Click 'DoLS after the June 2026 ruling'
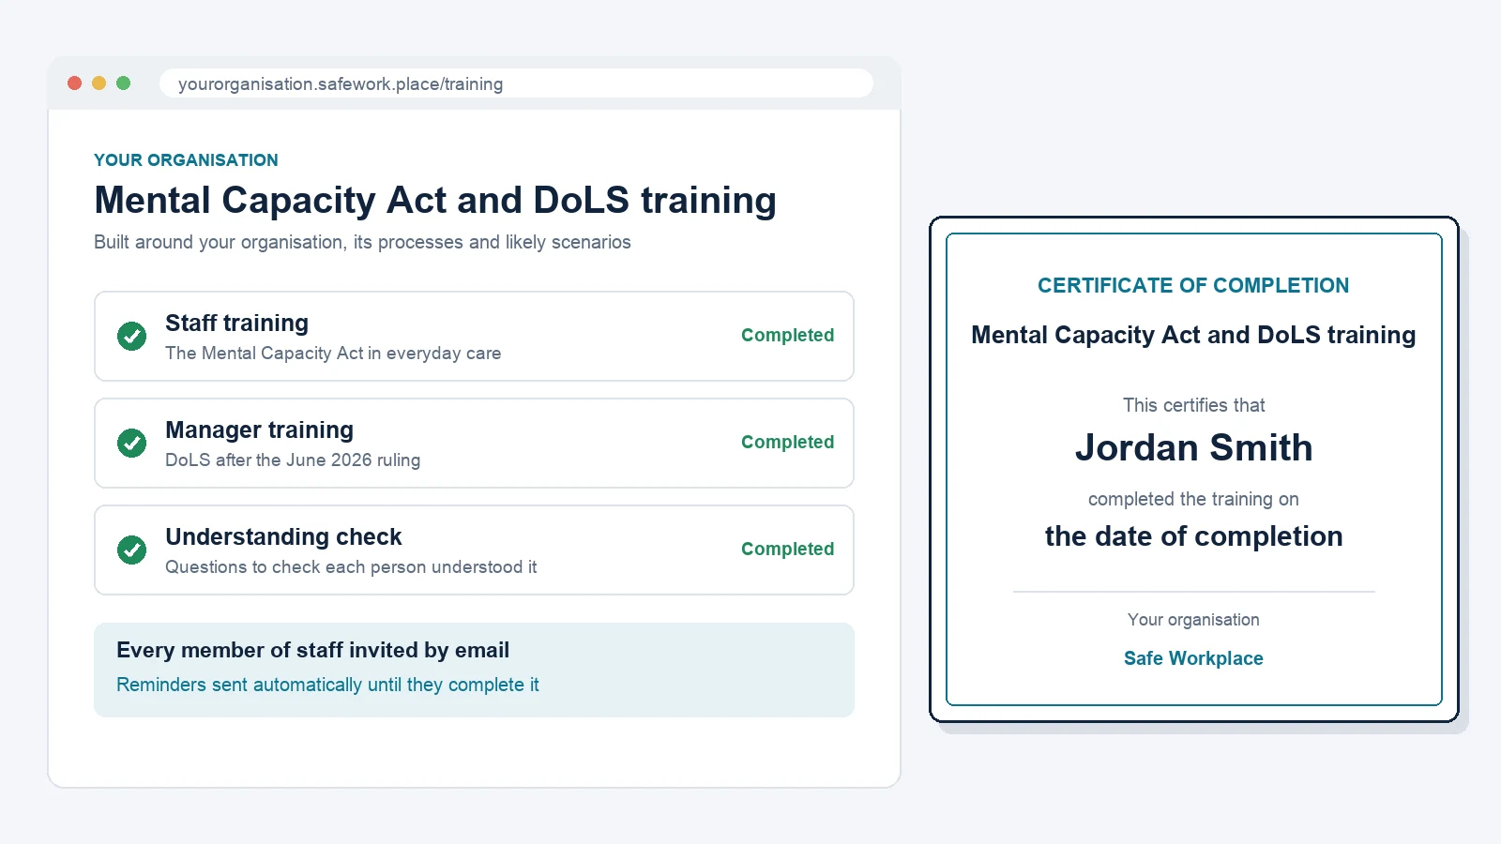This screenshot has height=844, width=1501. tap(293, 460)
